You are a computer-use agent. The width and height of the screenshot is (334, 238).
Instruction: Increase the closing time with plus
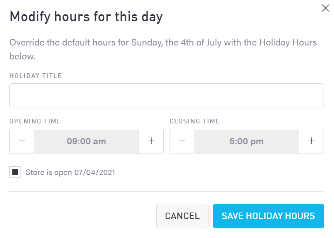pyautogui.click(x=311, y=141)
